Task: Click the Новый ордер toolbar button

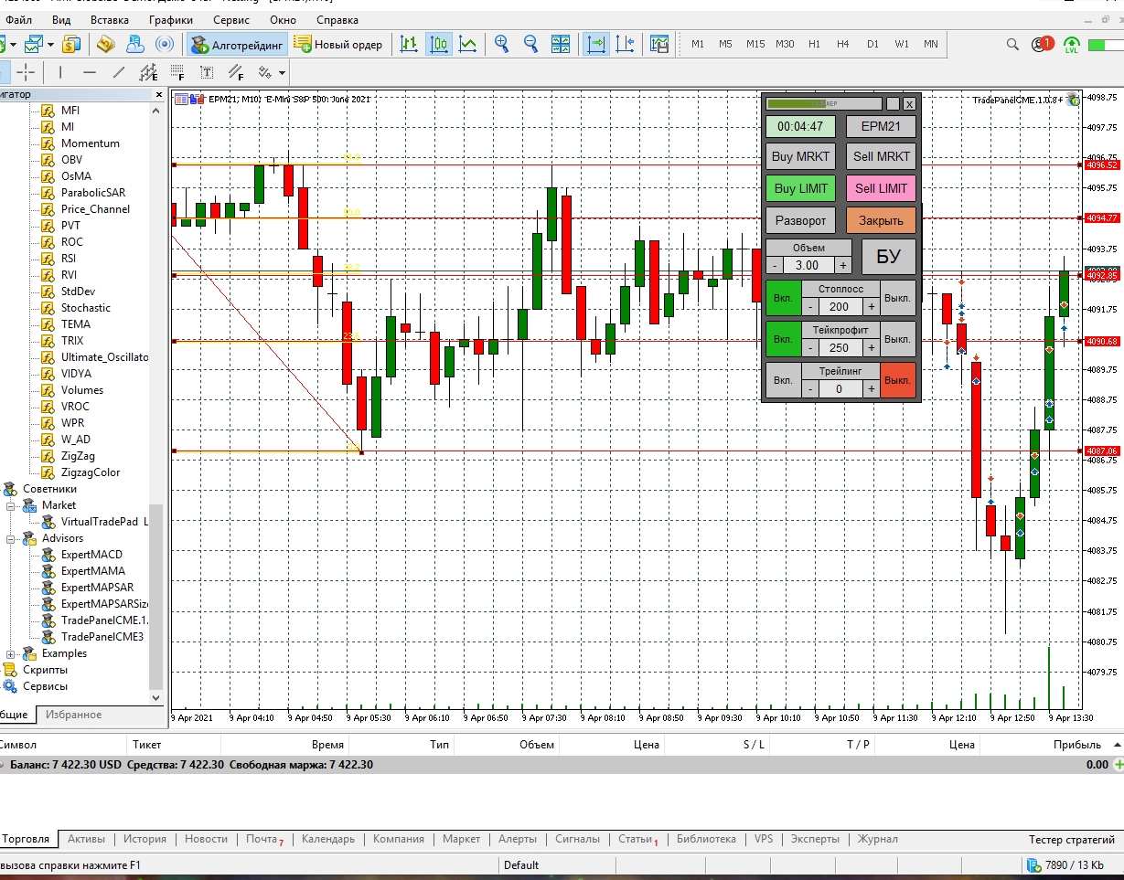Action: point(338,44)
